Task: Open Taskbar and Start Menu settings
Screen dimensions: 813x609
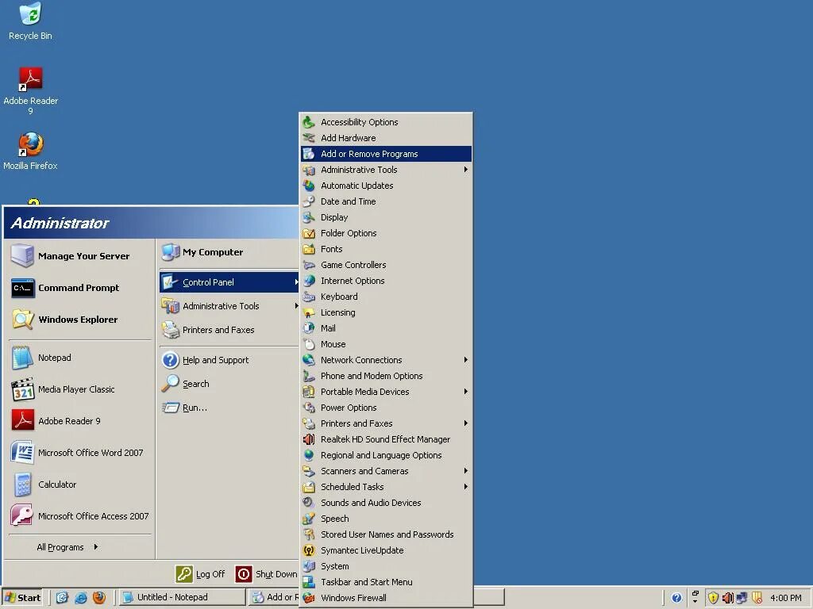Action: [x=387, y=582]
